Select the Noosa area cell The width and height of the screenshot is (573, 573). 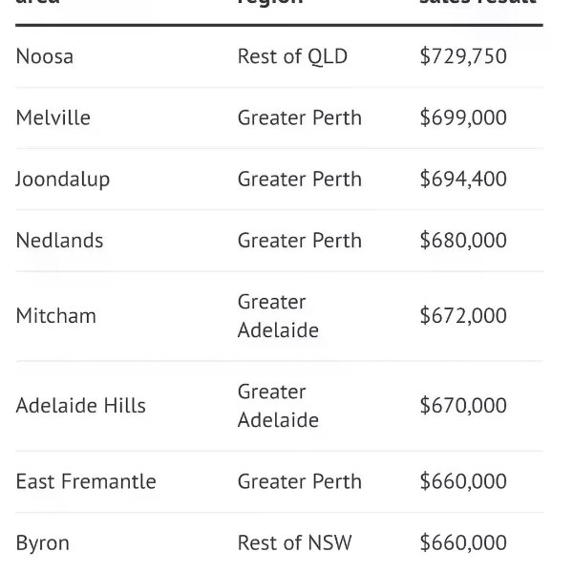tap(45, 56)
